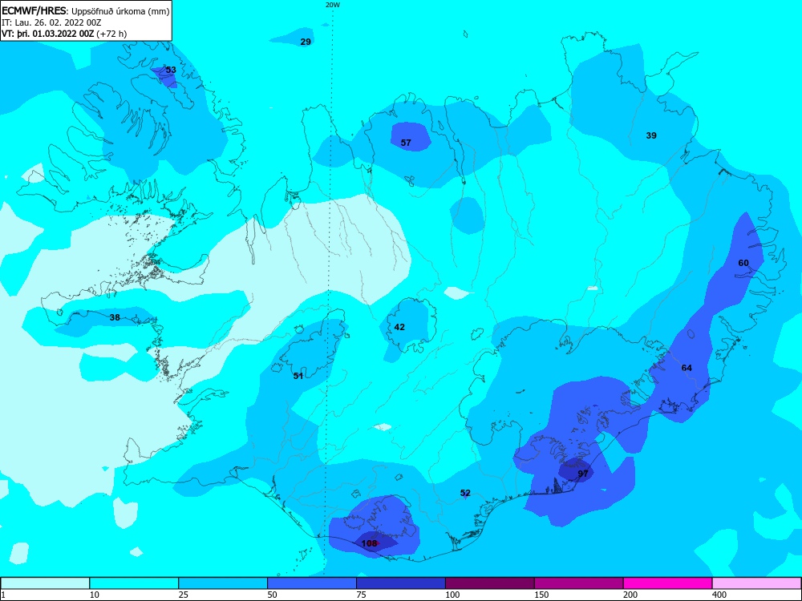Click the ECMWF/HRES title text
This screenshot has height=601, width=802.
tap(33, 10)
